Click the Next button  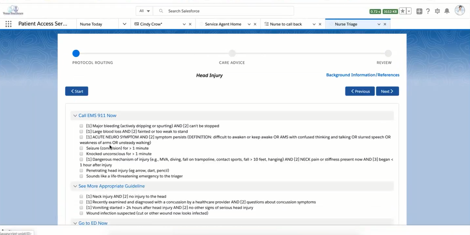[387, 91]
